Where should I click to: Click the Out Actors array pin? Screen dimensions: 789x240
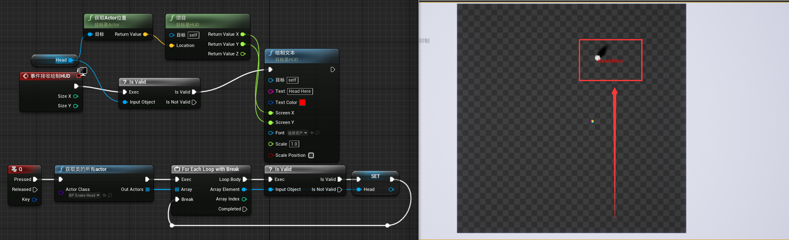click(x=147, y=190)
